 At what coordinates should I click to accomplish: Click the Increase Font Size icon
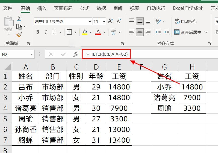click(110, 21)
